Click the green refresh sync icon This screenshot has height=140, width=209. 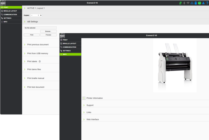tap(180, 3)
